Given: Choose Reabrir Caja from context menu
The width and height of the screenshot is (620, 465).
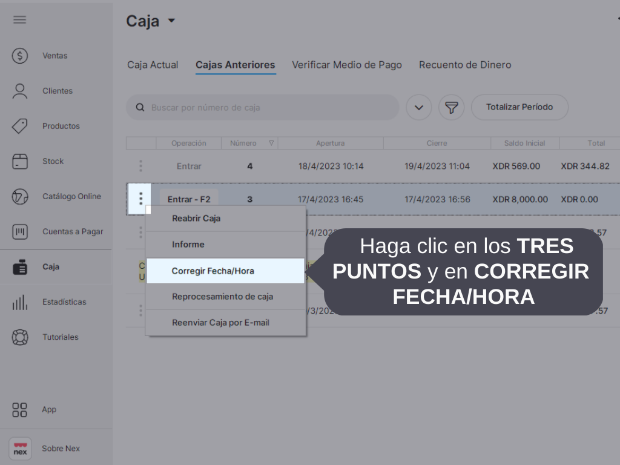Looking at the screenshot, I should pyautogui.click(x=196, y=219).
